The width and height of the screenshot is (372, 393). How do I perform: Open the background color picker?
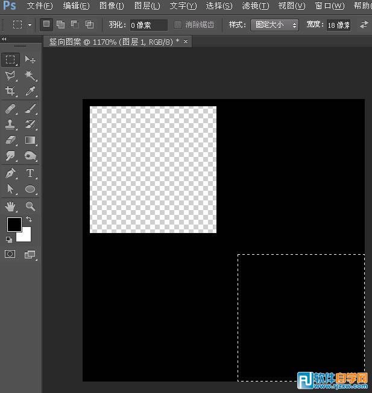[26, 236]
